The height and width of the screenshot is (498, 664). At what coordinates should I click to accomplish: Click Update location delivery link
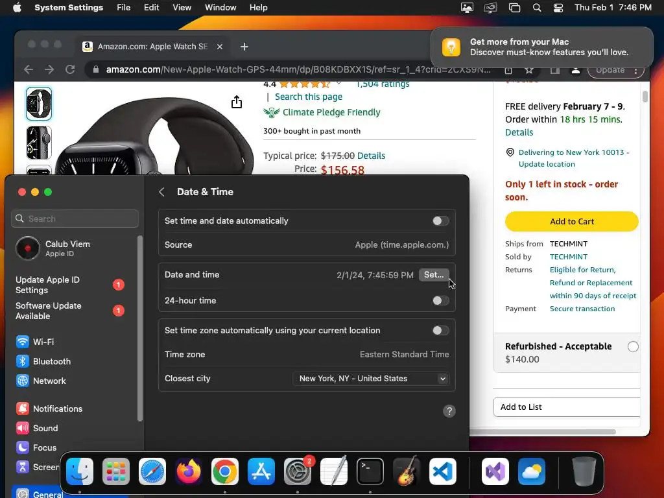547,164
